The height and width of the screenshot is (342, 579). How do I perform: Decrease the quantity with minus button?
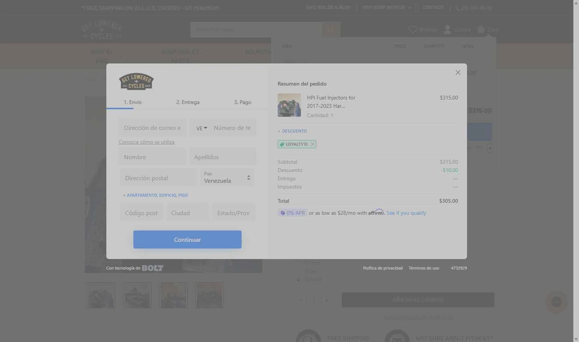tap(301, 300)
